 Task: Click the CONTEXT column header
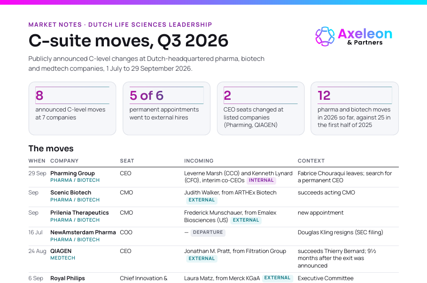click(311, 161)
